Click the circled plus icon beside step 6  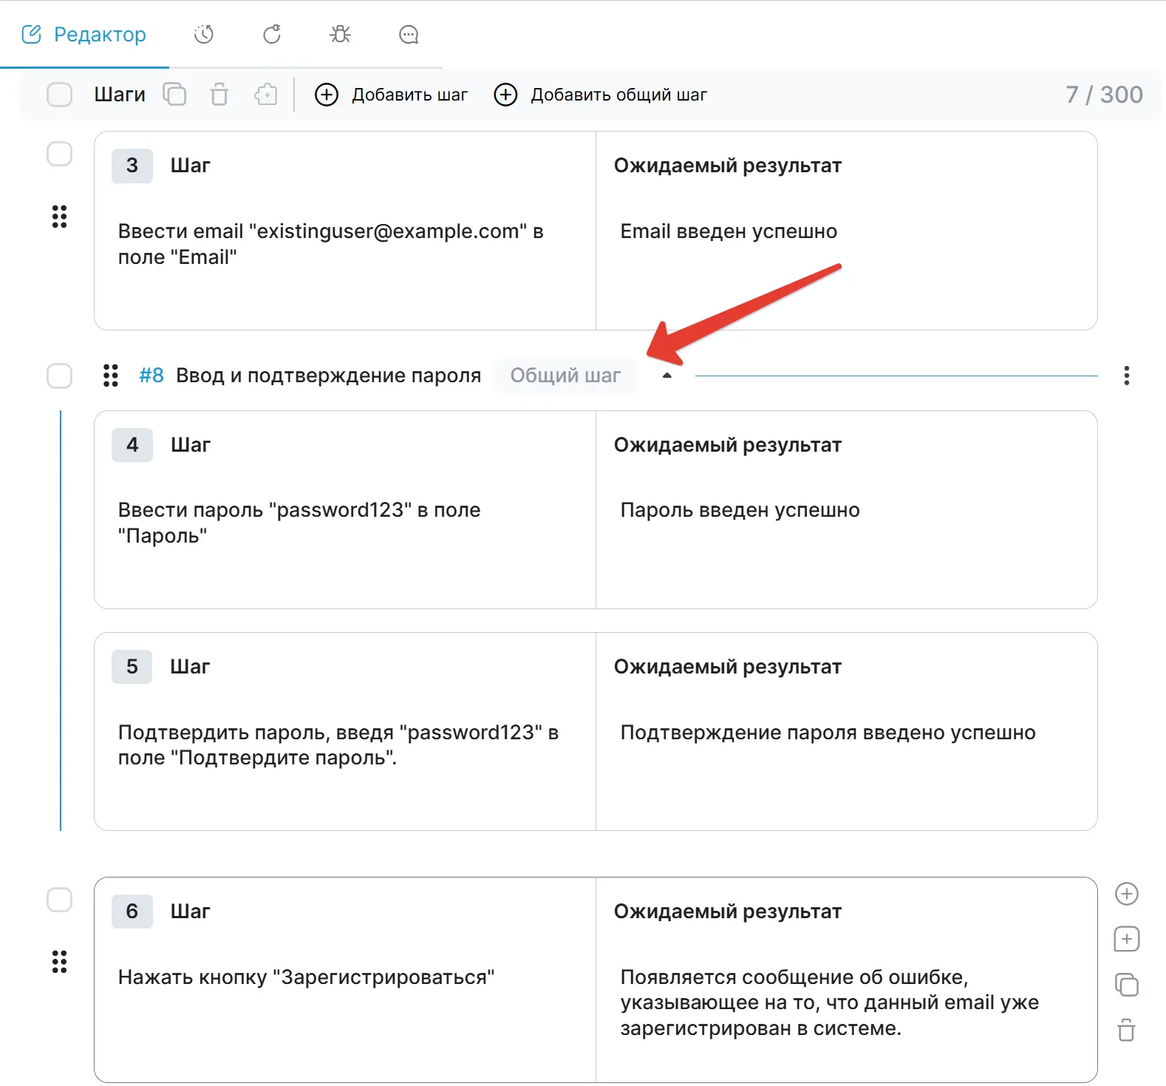pyautogui.click(x=1126, y=894)
